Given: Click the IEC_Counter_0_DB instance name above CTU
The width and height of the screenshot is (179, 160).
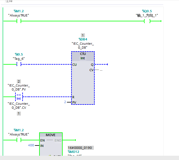Looking at the screenshot, I should [83, 46].
